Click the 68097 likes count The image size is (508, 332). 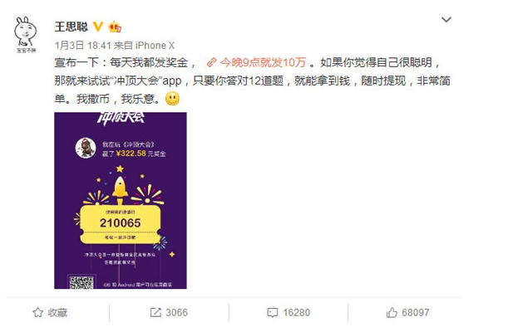pyautogui.click(x=416, y=313)
